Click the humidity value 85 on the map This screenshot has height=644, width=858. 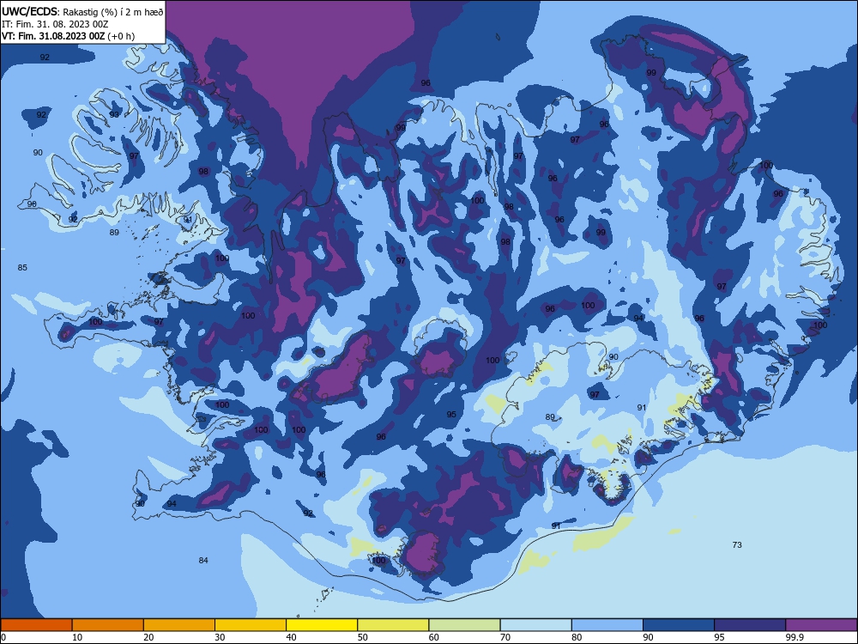pyautogui.click(x=22, y=268)
